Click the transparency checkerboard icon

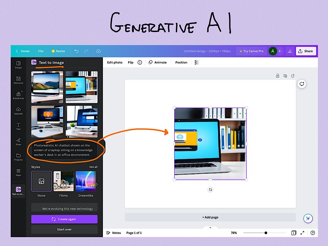(197, 62)
